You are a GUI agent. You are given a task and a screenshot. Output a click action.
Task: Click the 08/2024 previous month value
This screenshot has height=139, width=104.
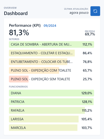[x=90, y=31]
